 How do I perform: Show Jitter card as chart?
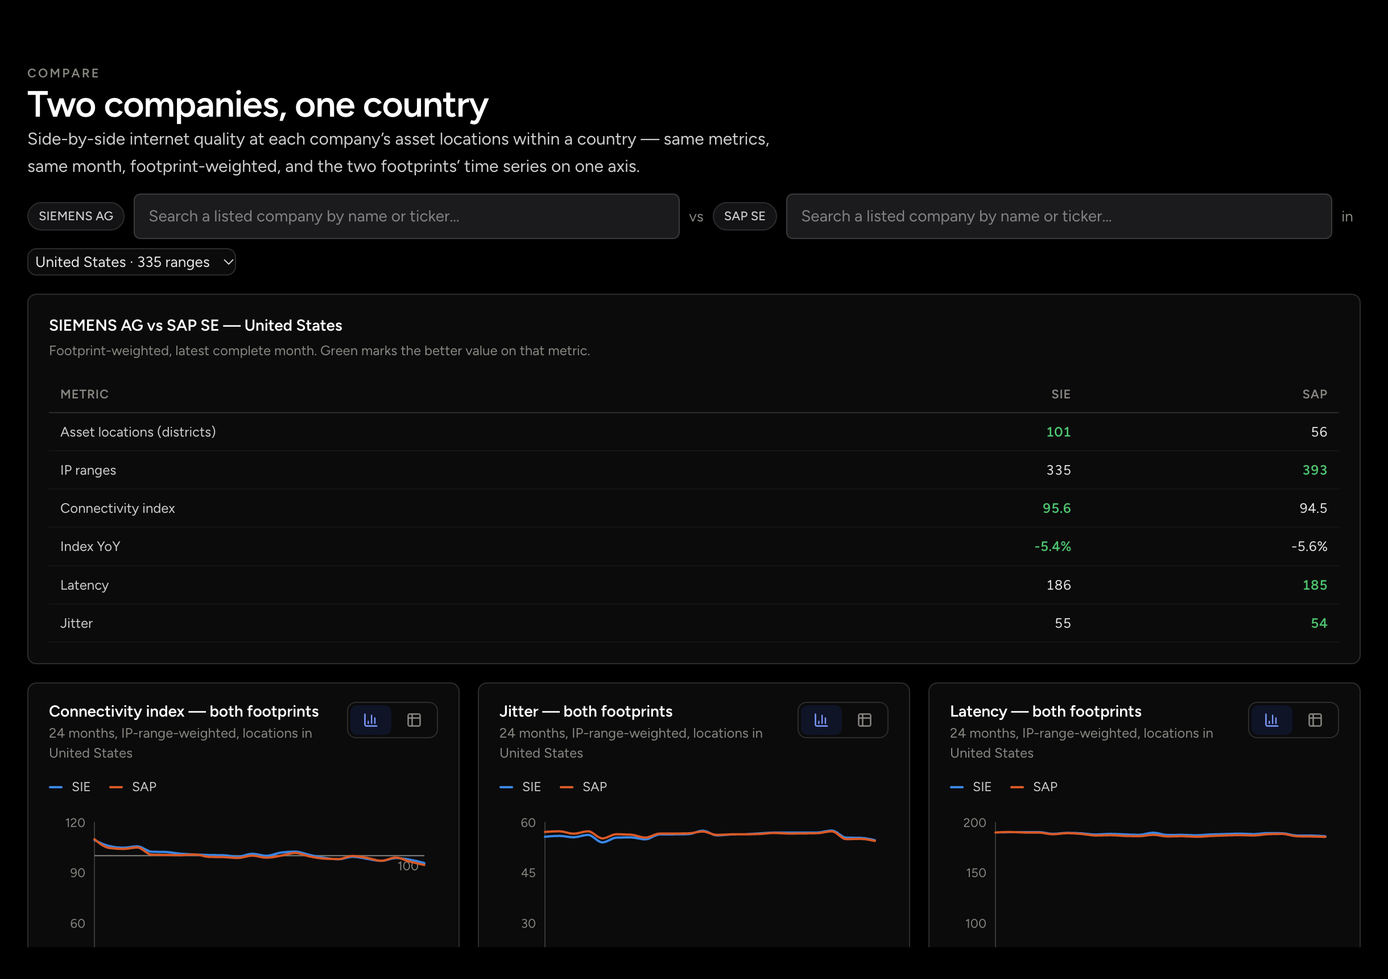821,720
